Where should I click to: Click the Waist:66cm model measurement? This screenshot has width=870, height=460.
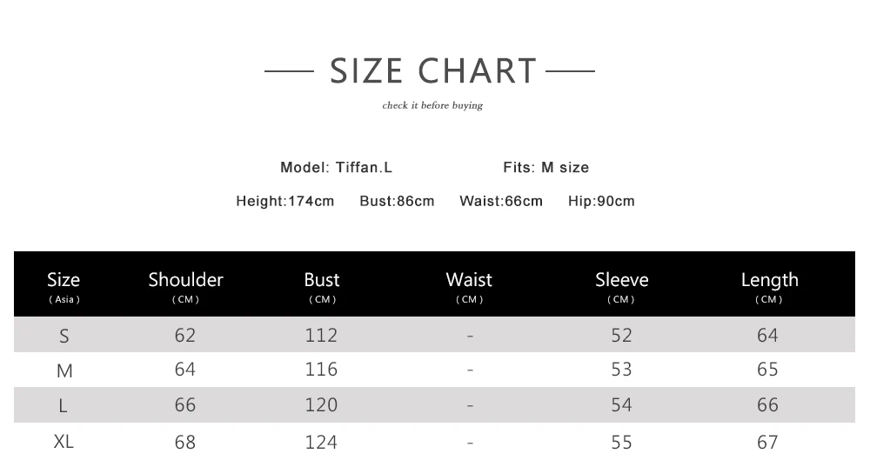point(500,201)
